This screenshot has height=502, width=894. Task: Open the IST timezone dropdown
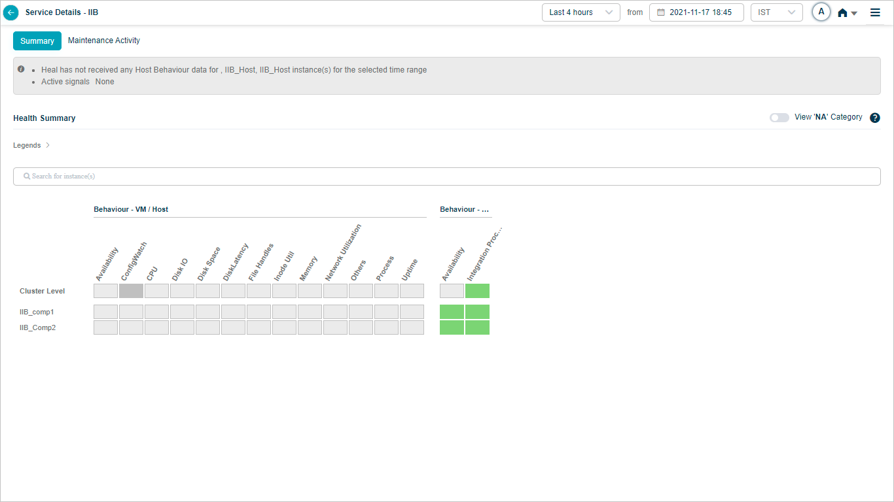coord(776,12)
